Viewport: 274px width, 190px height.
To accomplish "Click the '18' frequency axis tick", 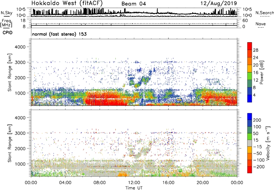I will click(x=23, y=21).
